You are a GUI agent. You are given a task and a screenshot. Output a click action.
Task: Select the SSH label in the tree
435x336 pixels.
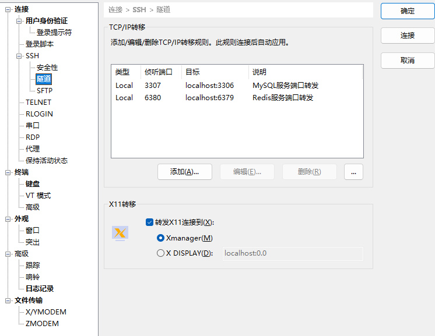pos(33,56)
